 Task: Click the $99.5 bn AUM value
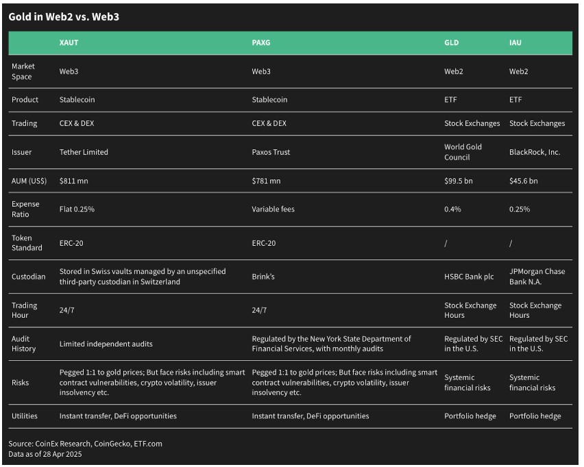[459, 181]
